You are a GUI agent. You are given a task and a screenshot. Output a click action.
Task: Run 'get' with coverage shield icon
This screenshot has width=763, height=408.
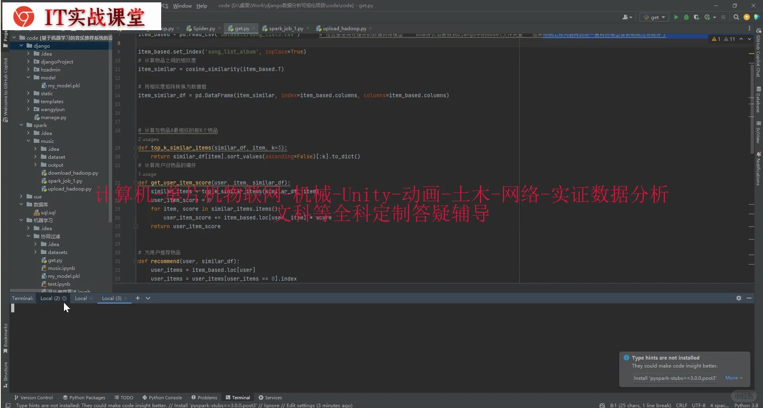coord(696,17)
